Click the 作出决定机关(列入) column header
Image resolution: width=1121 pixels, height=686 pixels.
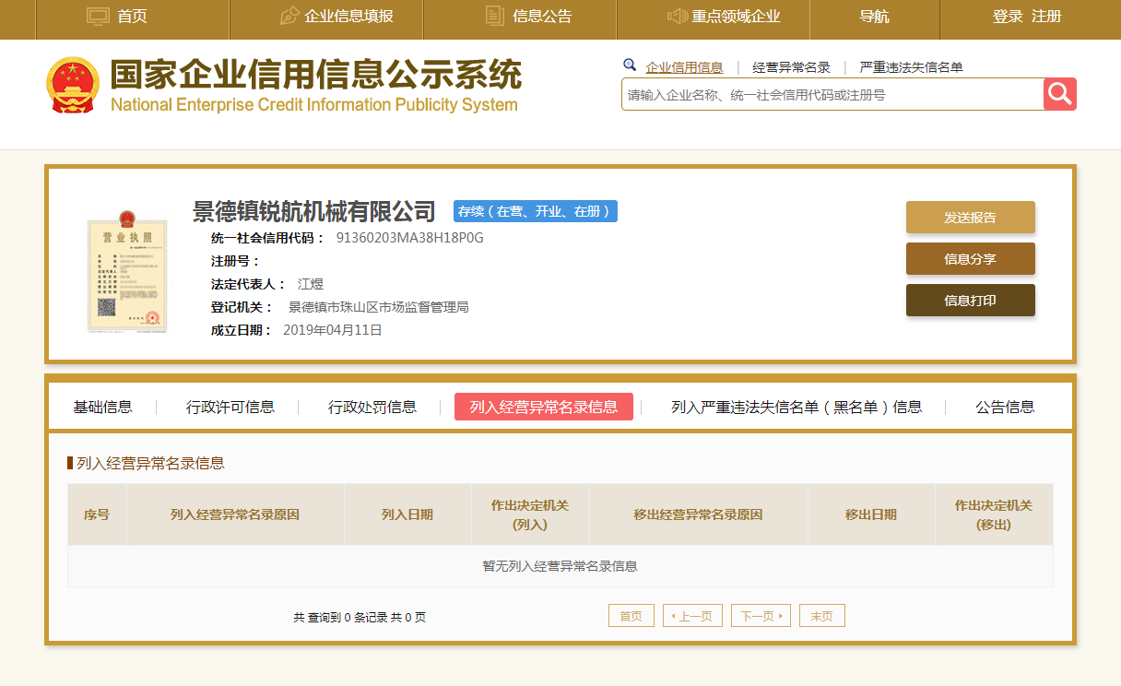(530, 514)
